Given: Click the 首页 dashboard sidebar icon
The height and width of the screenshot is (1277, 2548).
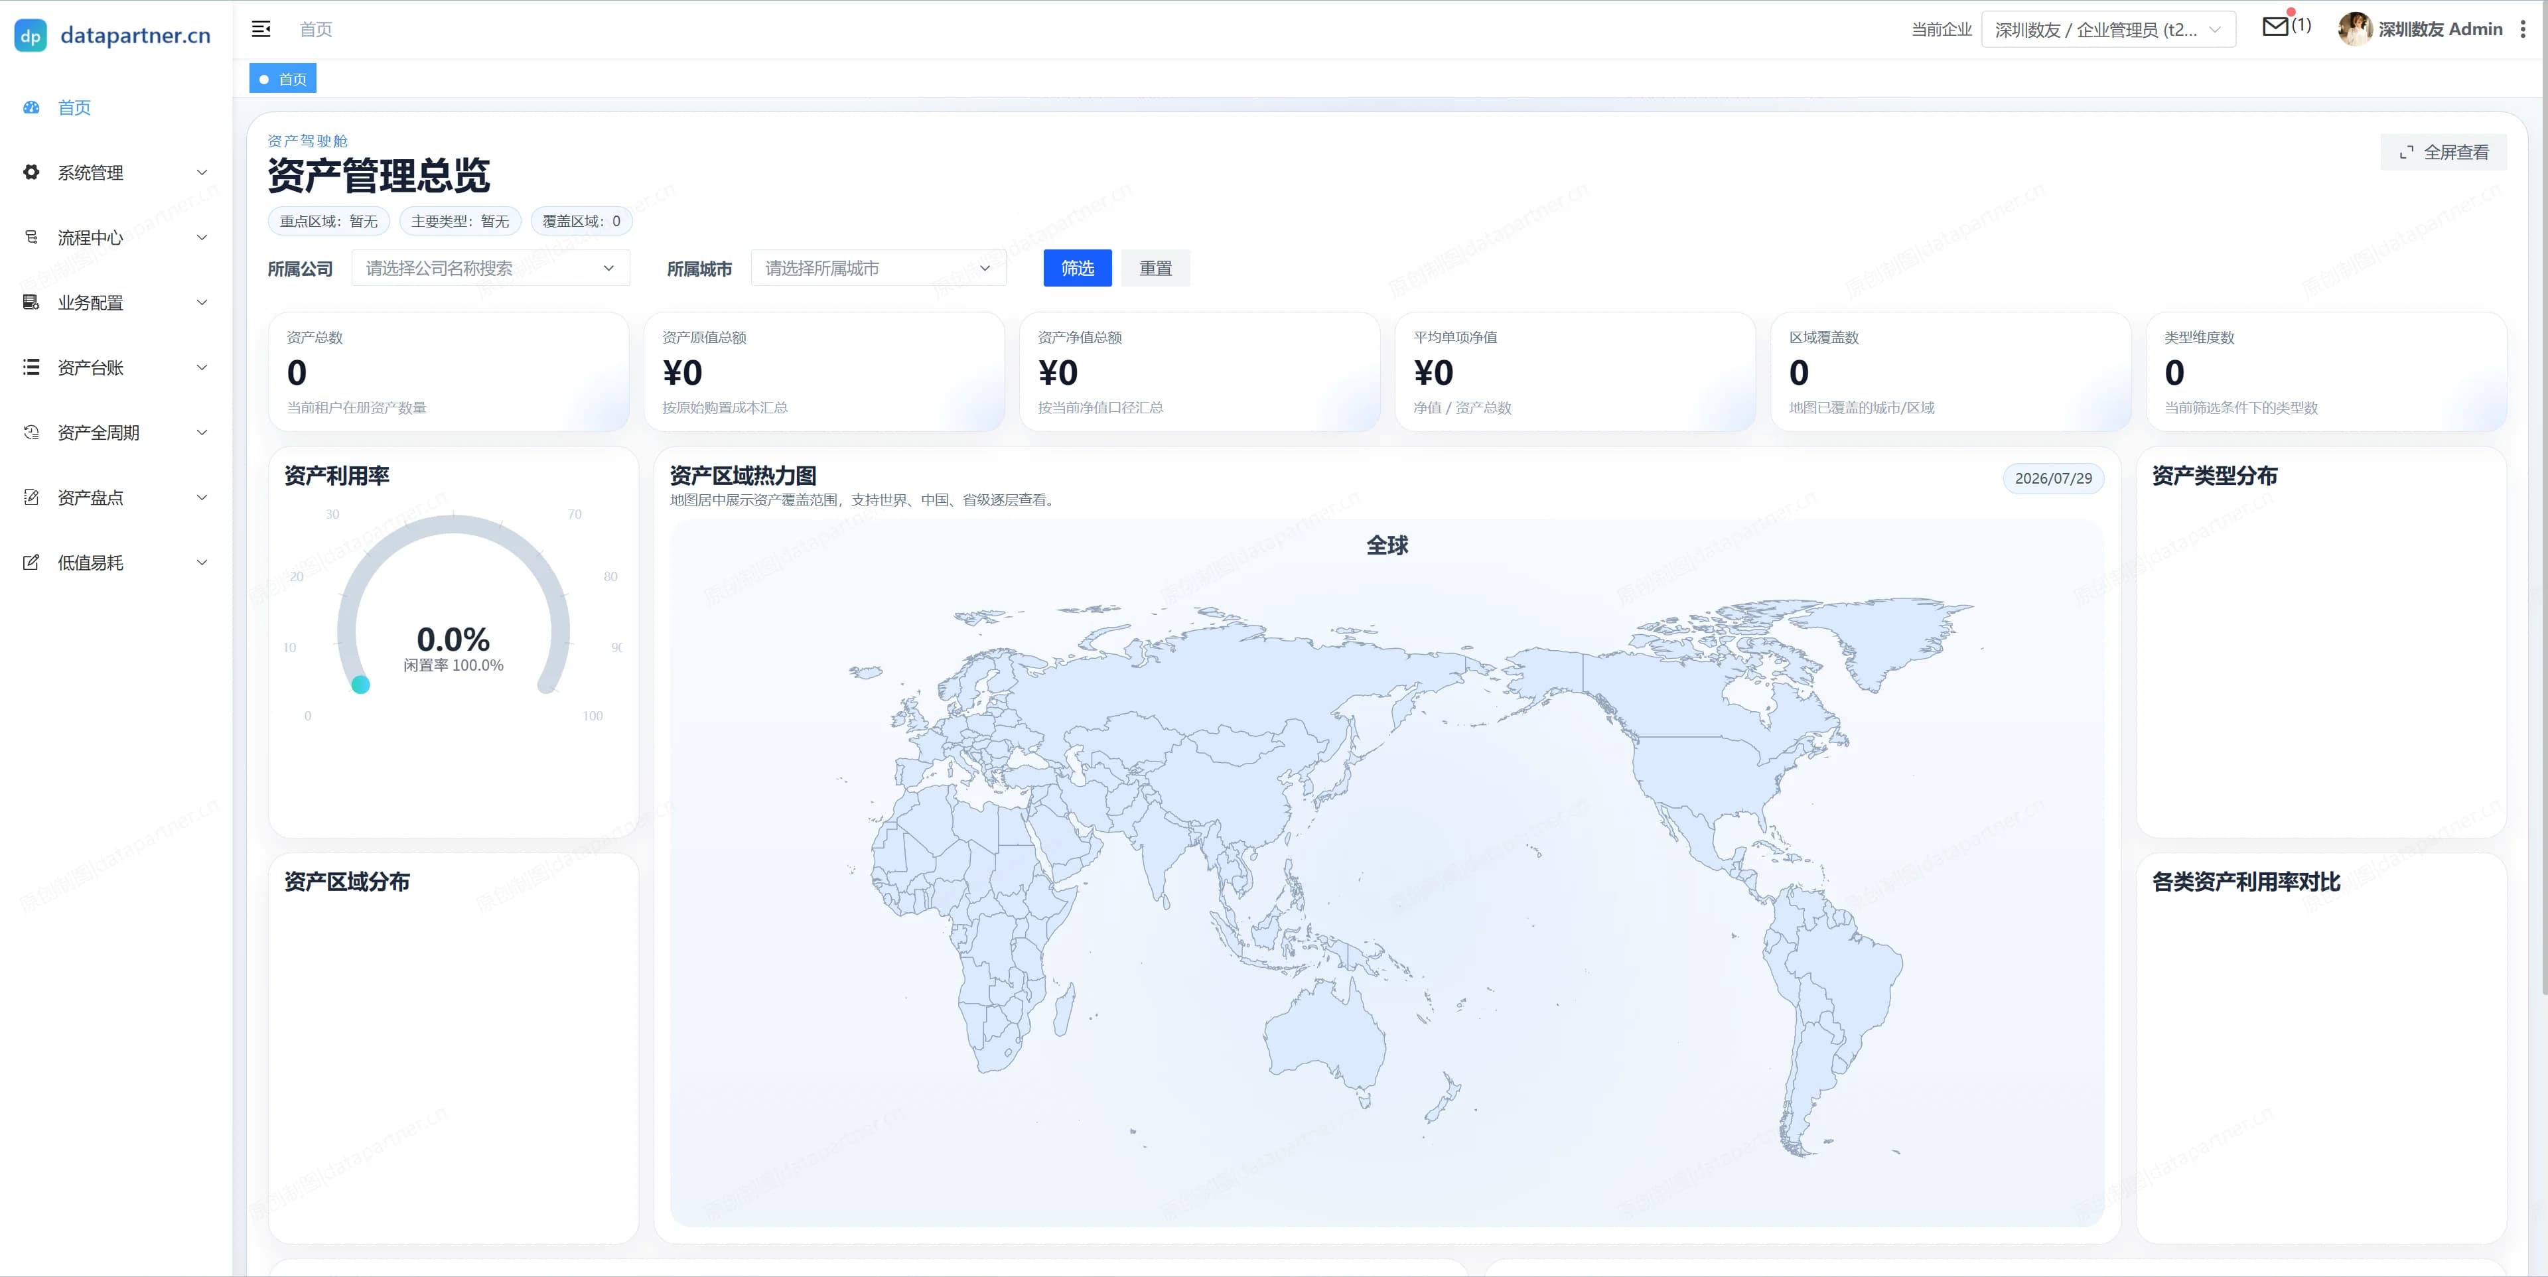Looking at the screenshot, I should point(32,108).
